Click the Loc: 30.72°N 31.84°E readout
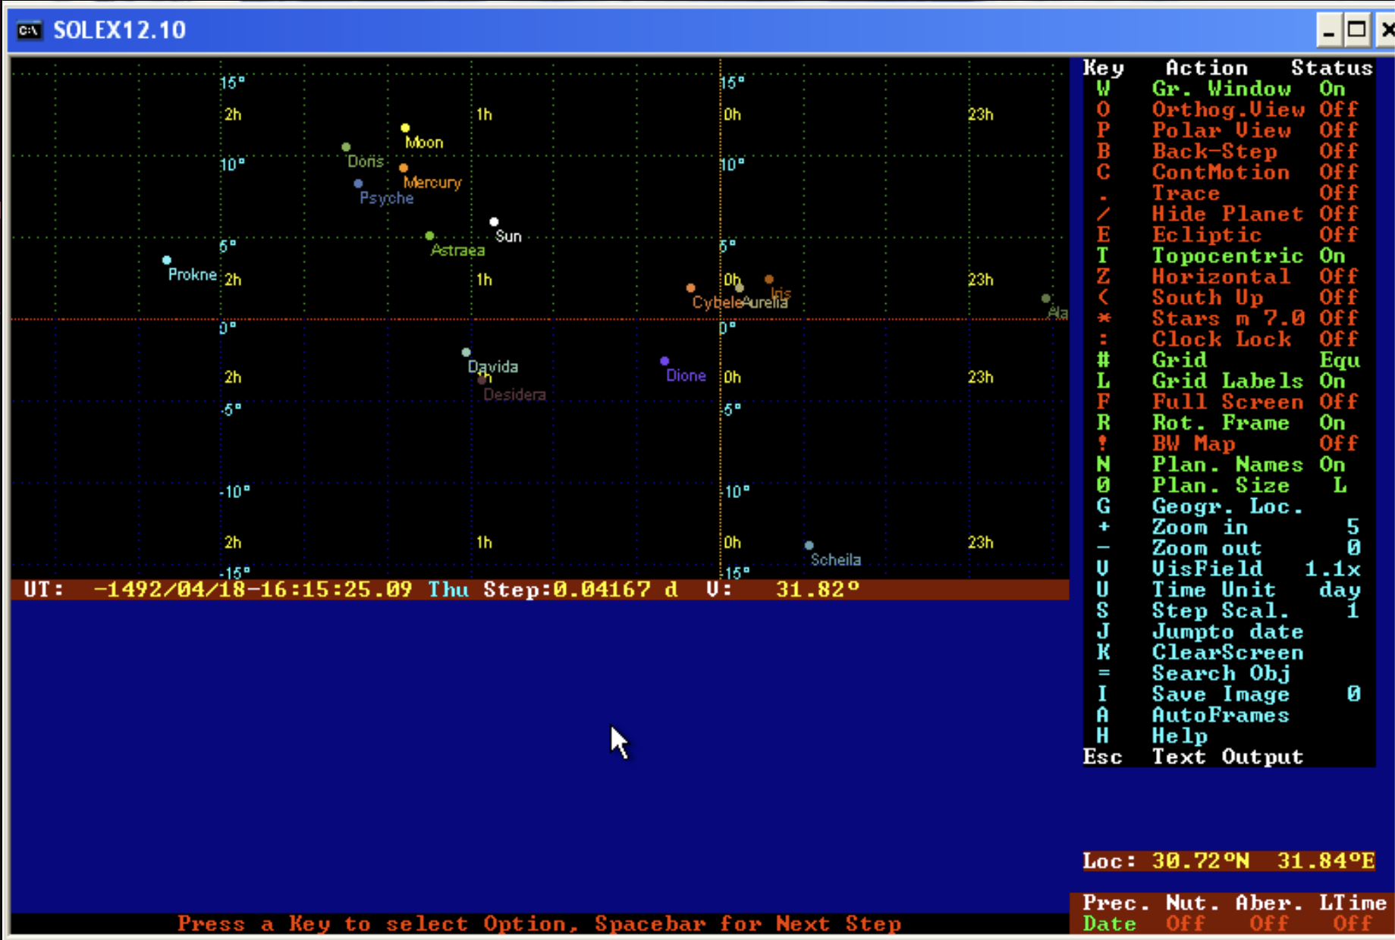Screen dimensions: 1395x940 click(x=1229, y=861)
